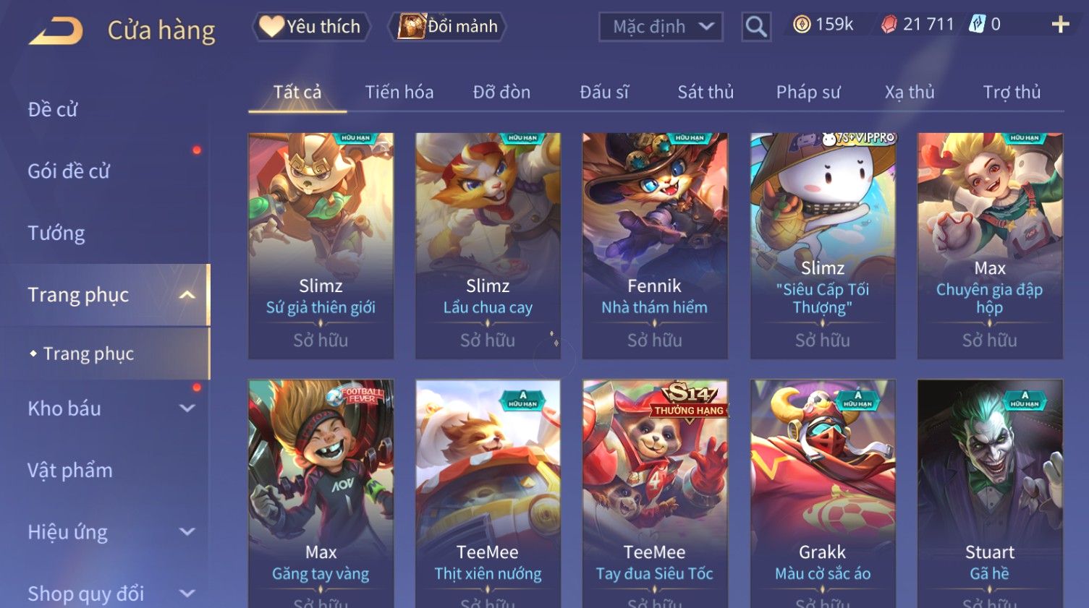
Task: Open the Mặc định sort dropdown
Action: (x=661, y=27)
